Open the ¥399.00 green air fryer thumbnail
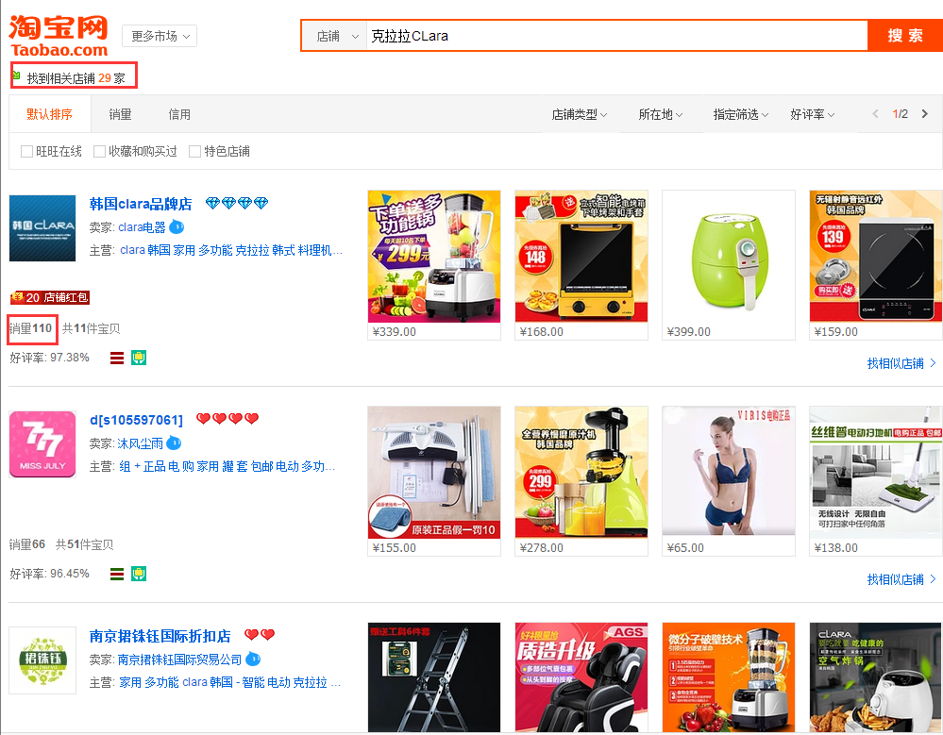This screenshot has width=943, height=735. (x=729, y=257)
